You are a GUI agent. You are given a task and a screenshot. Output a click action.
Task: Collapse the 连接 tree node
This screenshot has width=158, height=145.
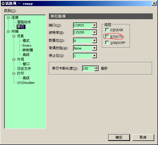tap(8, 18)
